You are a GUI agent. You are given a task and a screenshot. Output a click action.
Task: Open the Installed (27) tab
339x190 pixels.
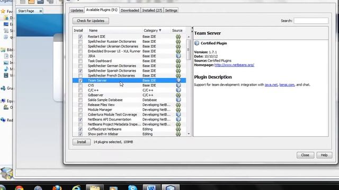pyautogui.click(x=152, y=10)
